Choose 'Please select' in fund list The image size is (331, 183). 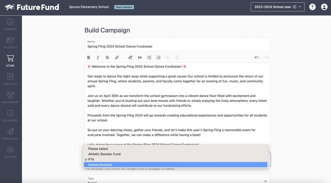pos(176,149)
